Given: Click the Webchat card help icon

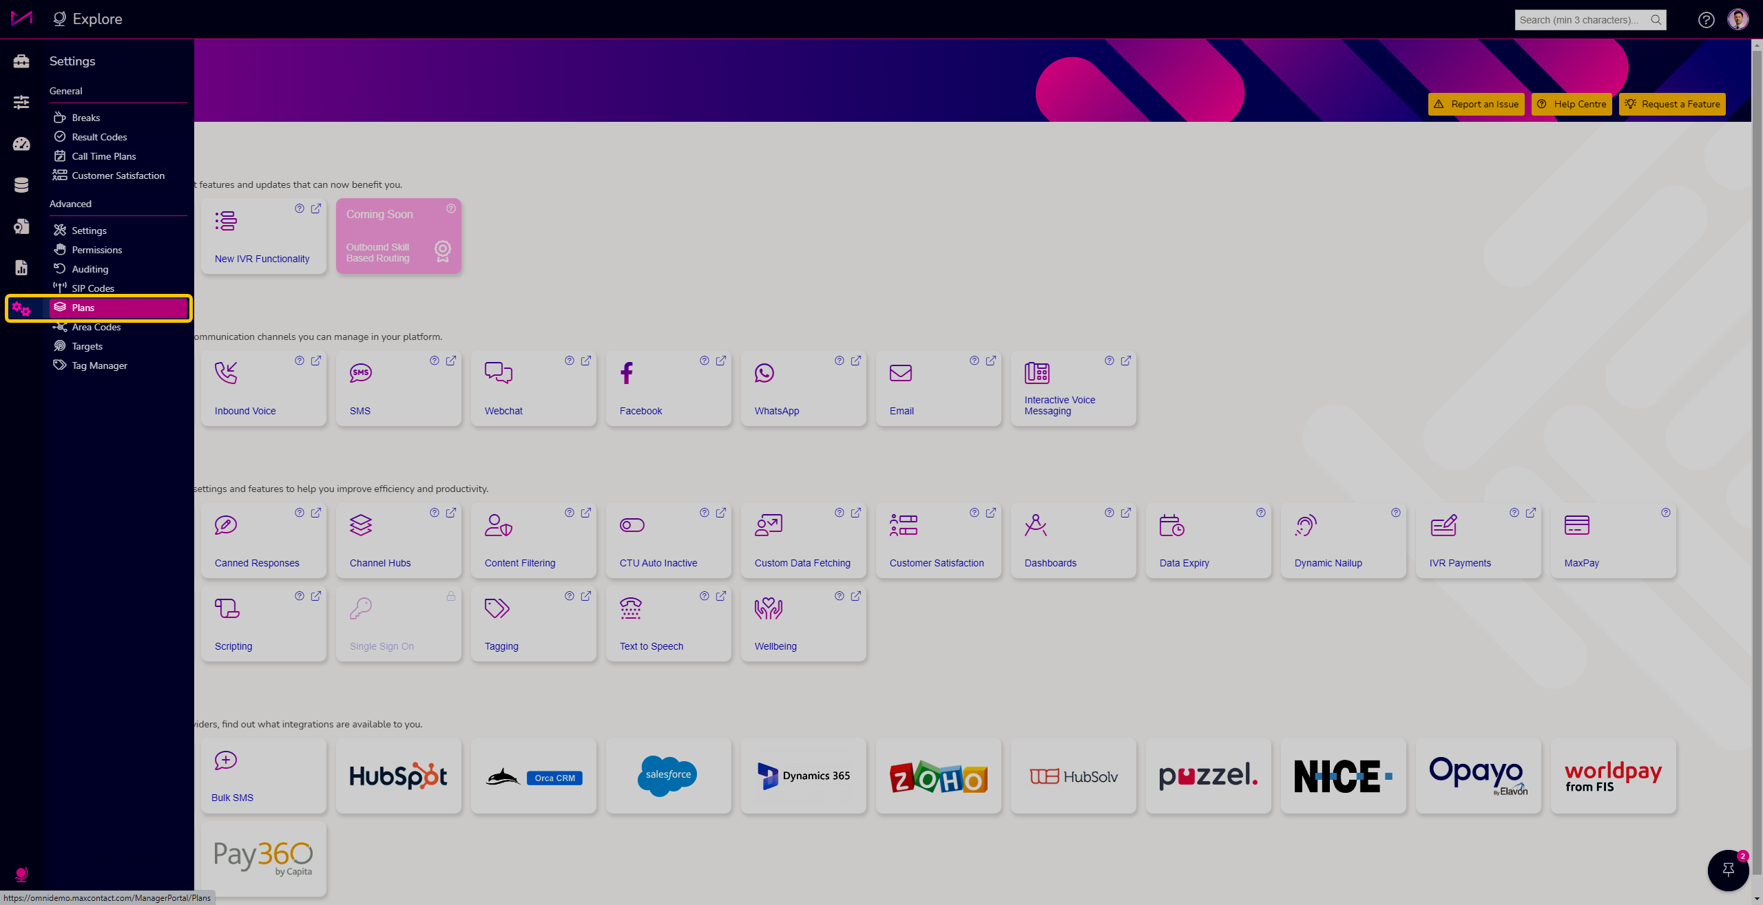Looking at the screenshot, I should coord(570,361).
